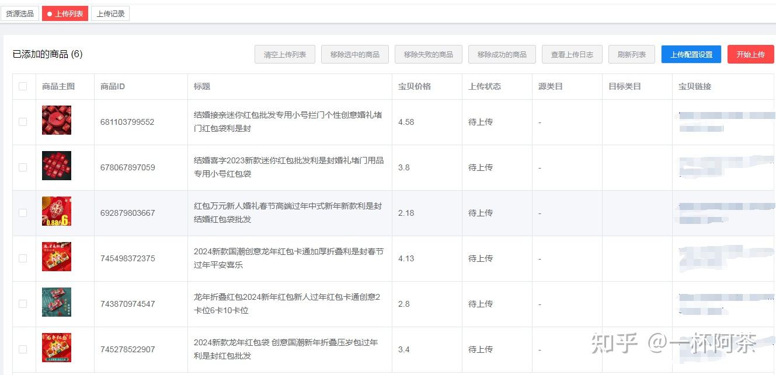The height and width of the screenshot is (375, 776).
Task: Check the checkbox for product 745278522907
Action: point(24,349)
